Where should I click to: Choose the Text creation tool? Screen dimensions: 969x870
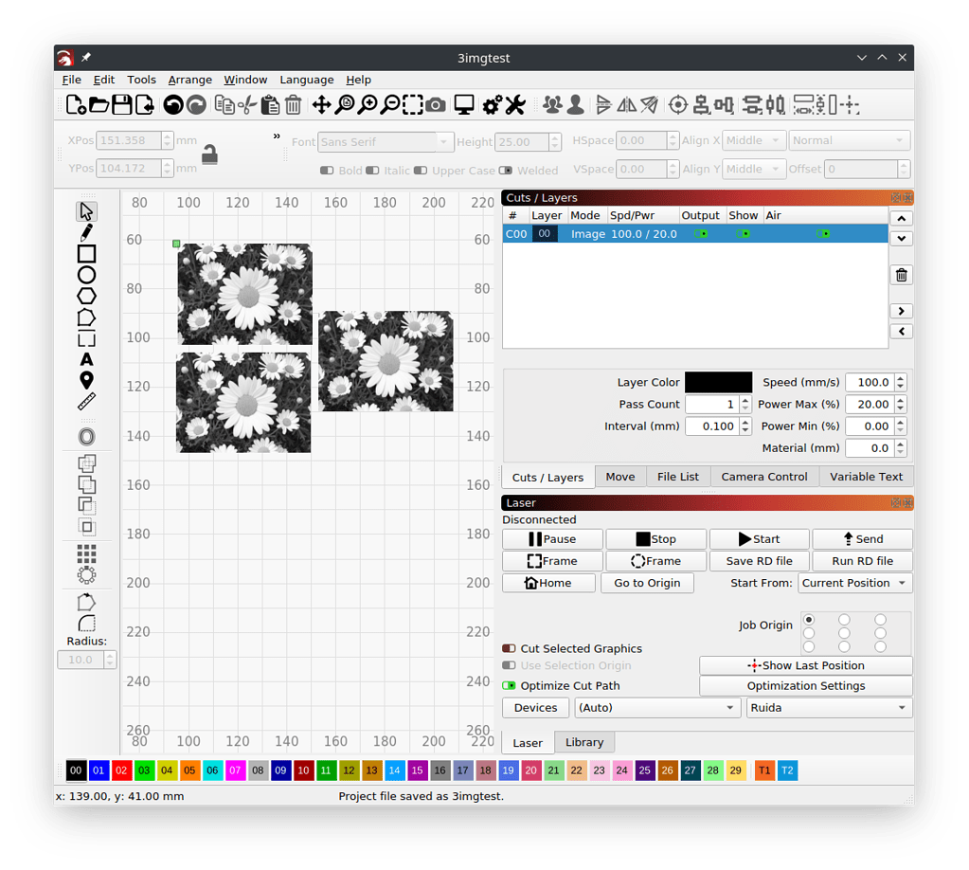(86, 359)
